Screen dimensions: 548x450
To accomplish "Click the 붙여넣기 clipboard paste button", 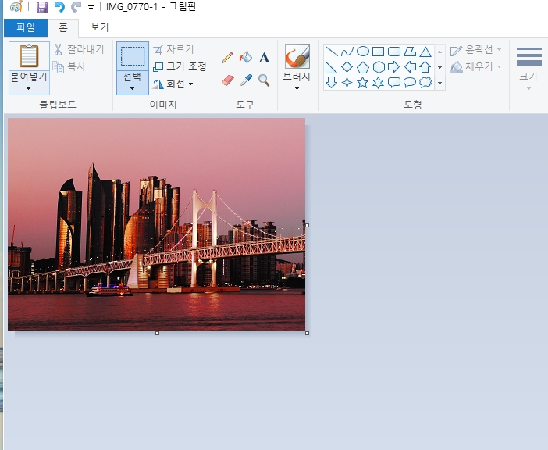I will (x=29, y=56).
